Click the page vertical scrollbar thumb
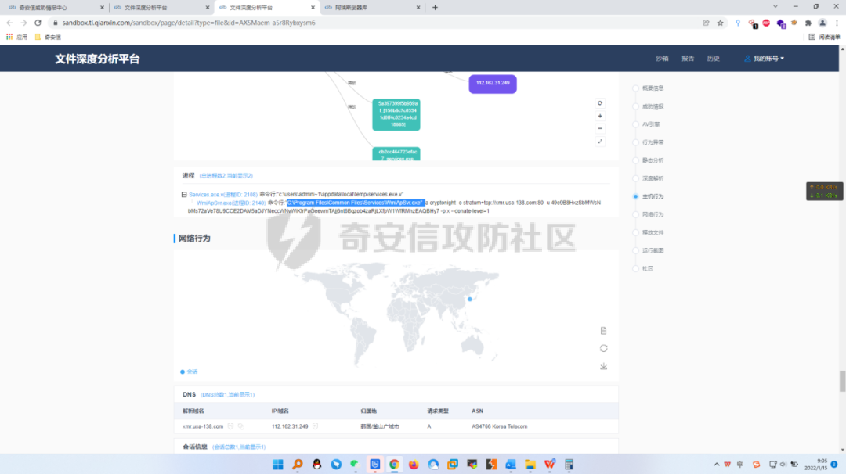846x474 pixels. tap(842, 381)
